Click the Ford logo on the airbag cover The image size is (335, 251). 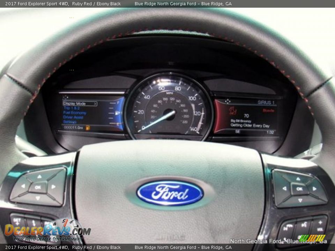(x=170, y=193)
